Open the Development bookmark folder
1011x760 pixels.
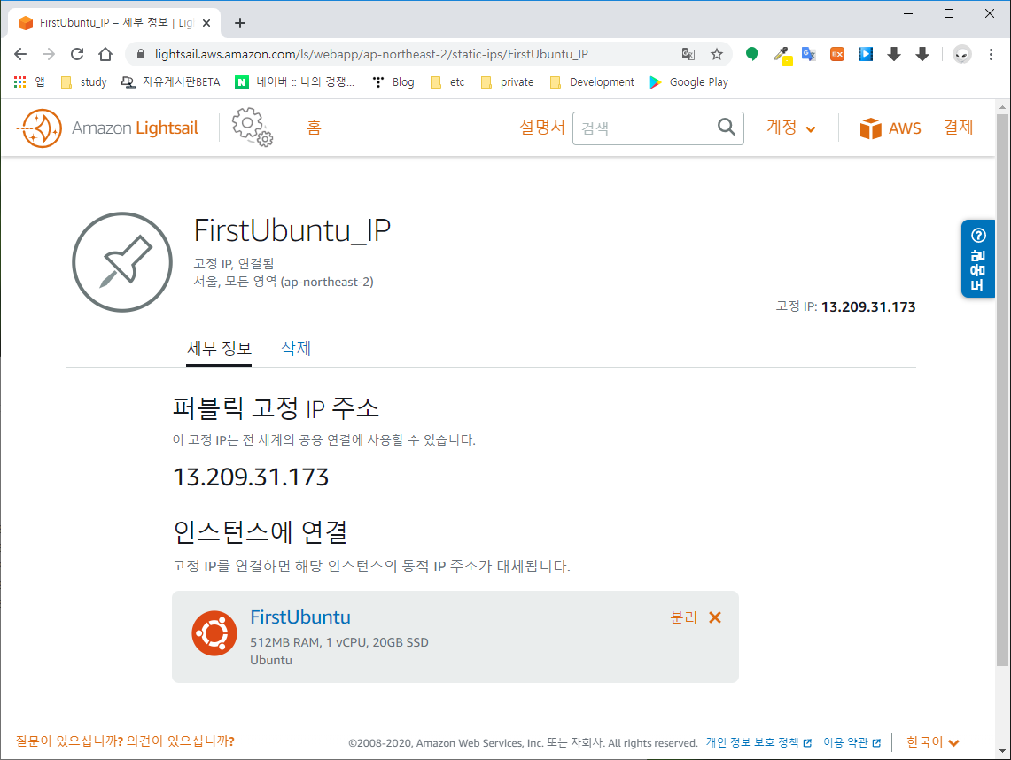point(593,81)
